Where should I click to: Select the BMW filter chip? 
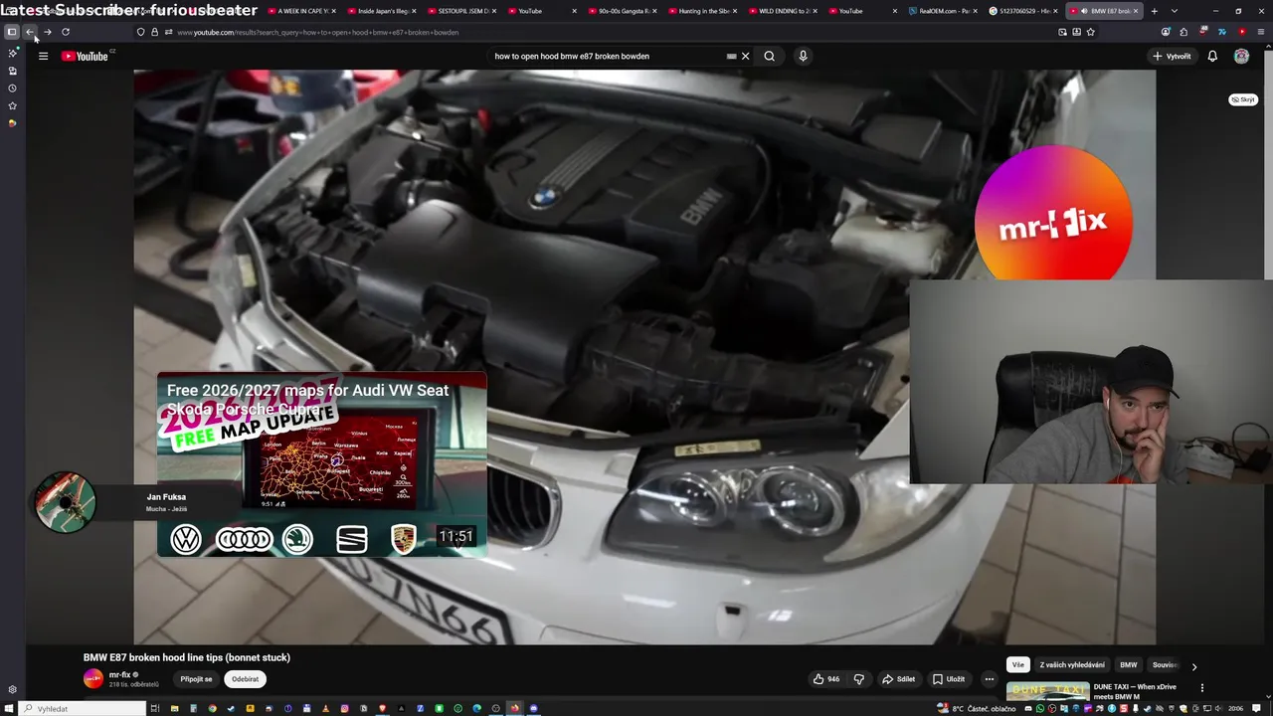[1128, 665]
